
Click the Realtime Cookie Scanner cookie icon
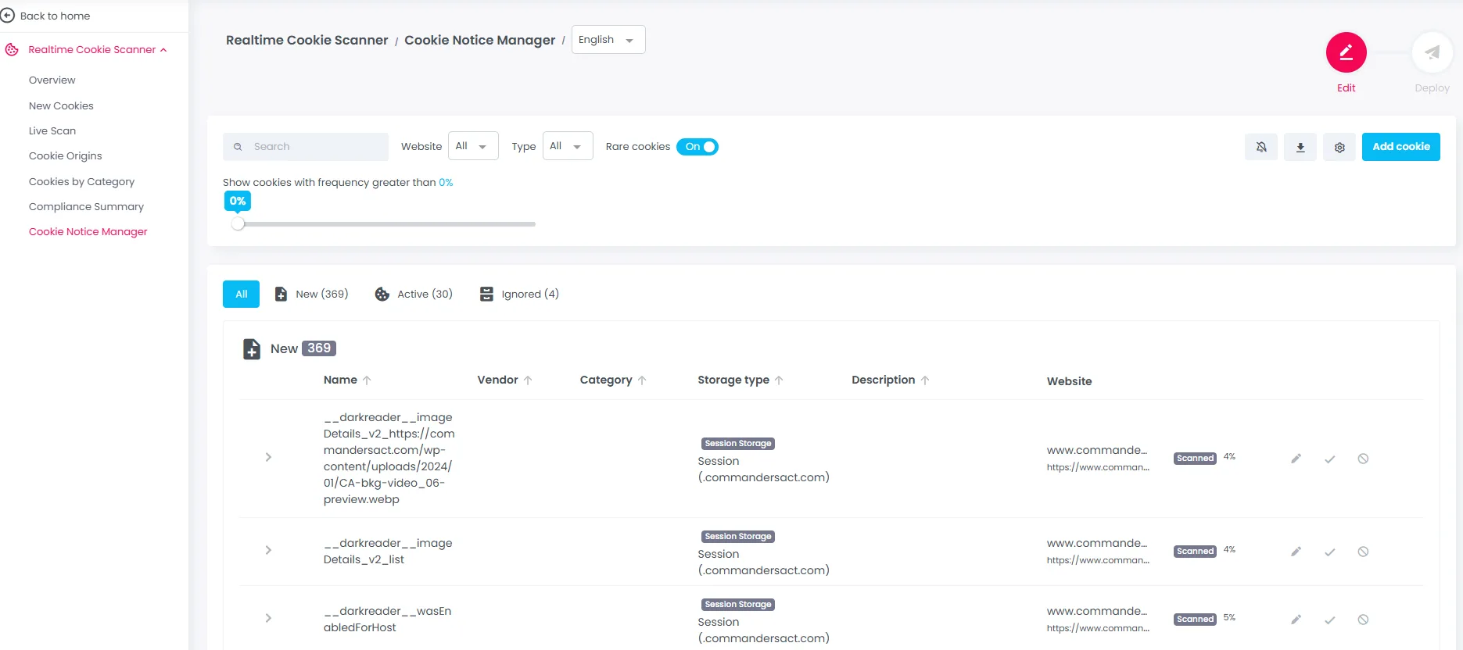tap(12, 49)
